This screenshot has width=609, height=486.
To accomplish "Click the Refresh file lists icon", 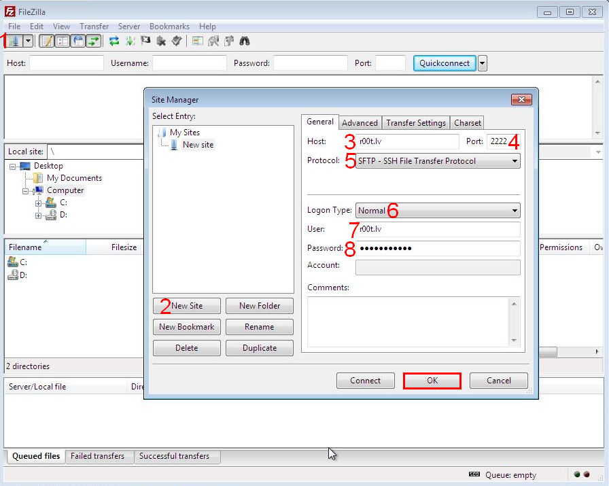I will 114,41.
